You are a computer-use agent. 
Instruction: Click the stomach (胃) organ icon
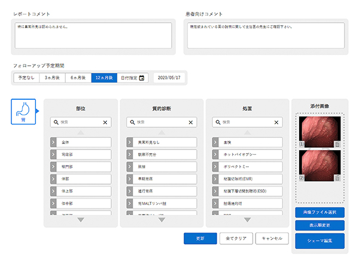tap(23, 111)
